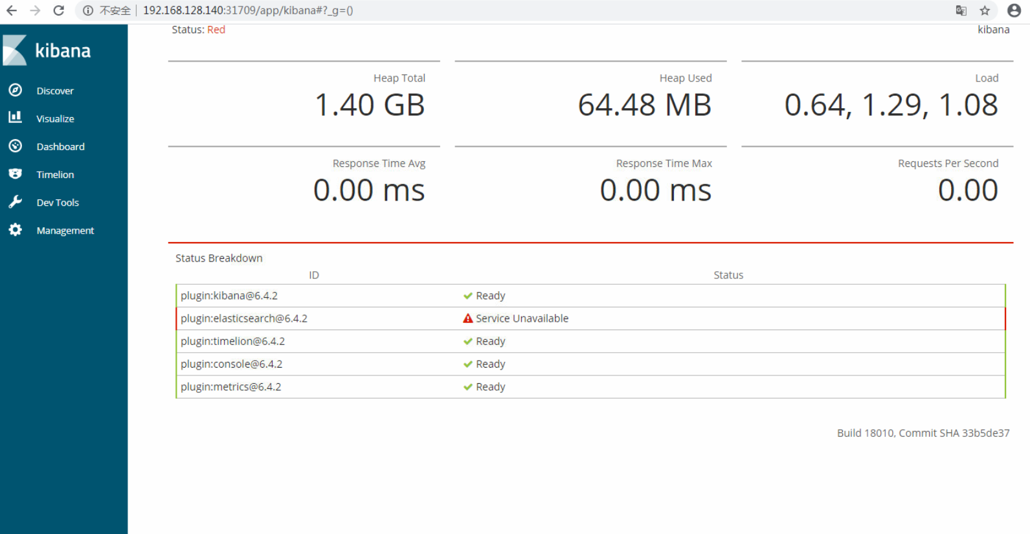The height and width of the screenshot is (534, 1030).
Task: Click Ready status for plugin:metrics
Action: click(x=490, y=387)
